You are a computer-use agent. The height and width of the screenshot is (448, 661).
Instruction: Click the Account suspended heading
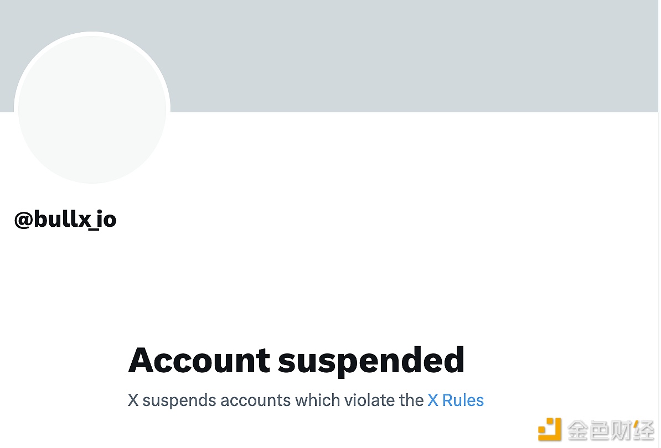pos(296,361)
